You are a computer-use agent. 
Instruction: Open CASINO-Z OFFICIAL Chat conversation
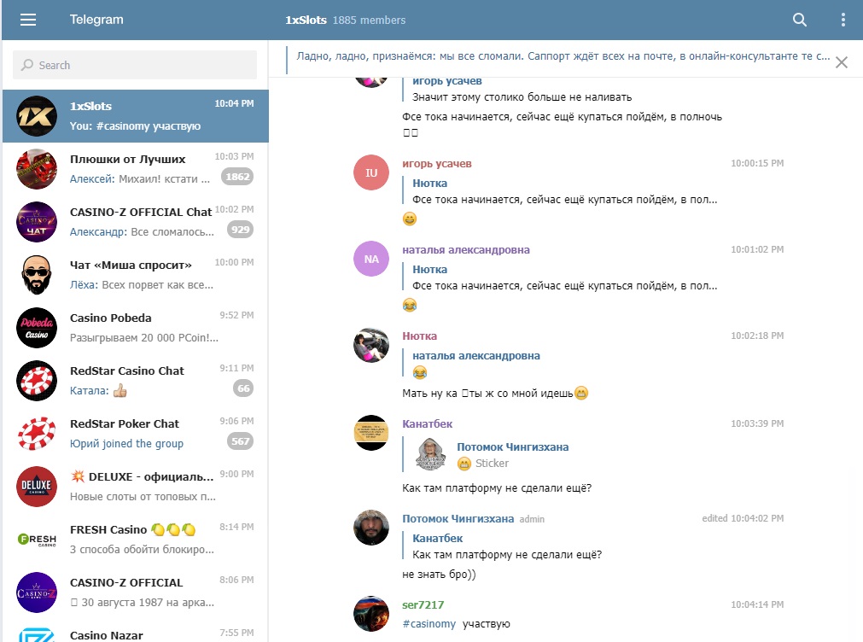pos(136,222)
